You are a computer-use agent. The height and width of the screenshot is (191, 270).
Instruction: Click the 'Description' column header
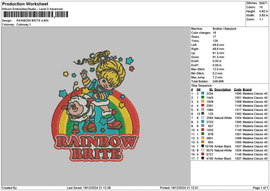coord(222,90)
